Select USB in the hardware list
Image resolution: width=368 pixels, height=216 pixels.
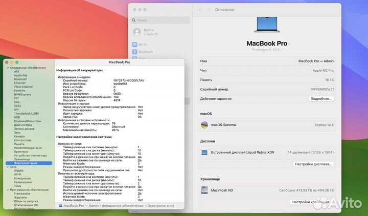click(17, 117)
